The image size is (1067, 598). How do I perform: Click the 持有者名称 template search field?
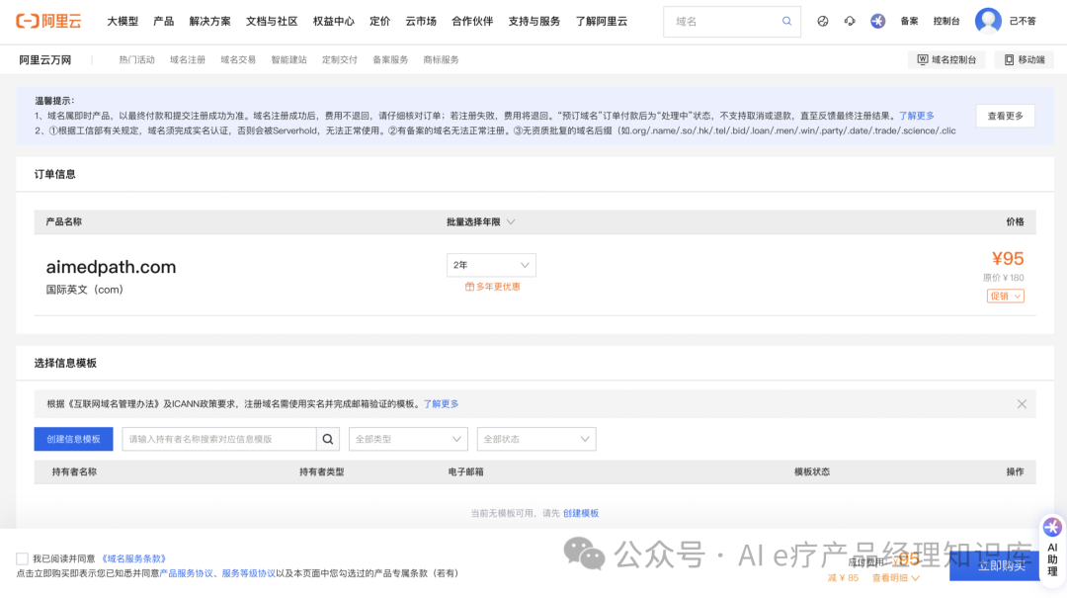tap(219, 439)
